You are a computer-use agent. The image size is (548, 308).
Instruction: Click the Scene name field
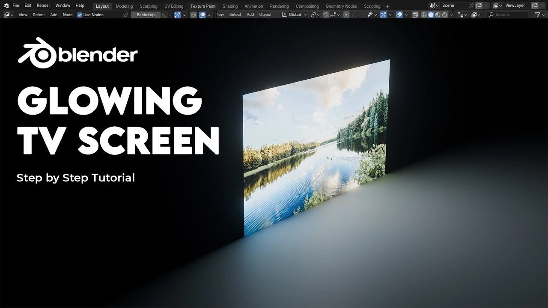pos(455,6)
